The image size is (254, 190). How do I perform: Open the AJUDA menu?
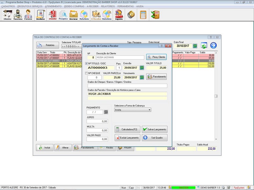[x=140, y=6]
